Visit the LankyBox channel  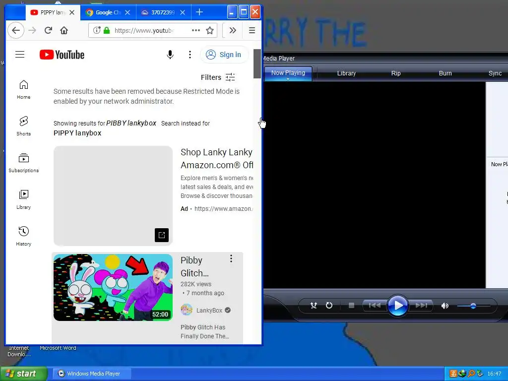pos(209,311)
